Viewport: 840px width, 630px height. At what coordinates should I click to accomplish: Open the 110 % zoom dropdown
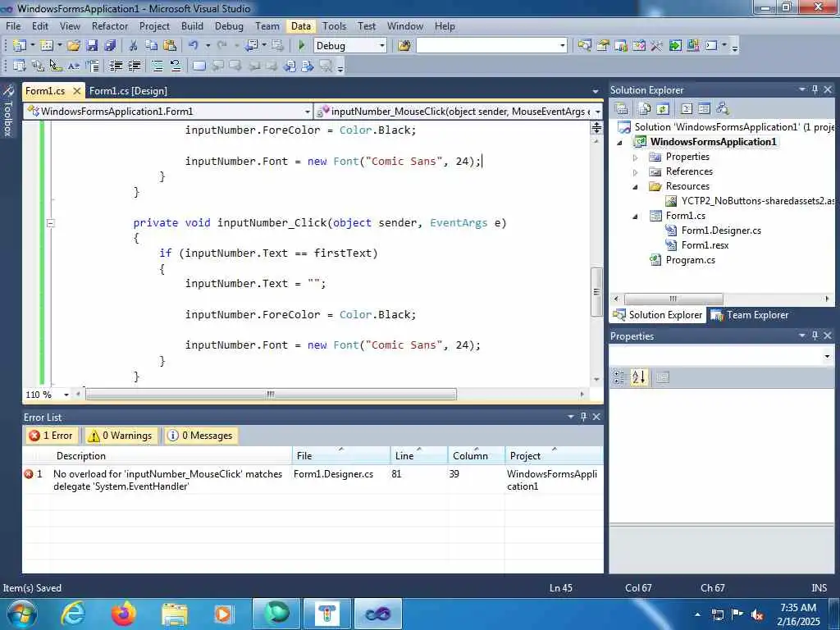(x=66, y=395)
